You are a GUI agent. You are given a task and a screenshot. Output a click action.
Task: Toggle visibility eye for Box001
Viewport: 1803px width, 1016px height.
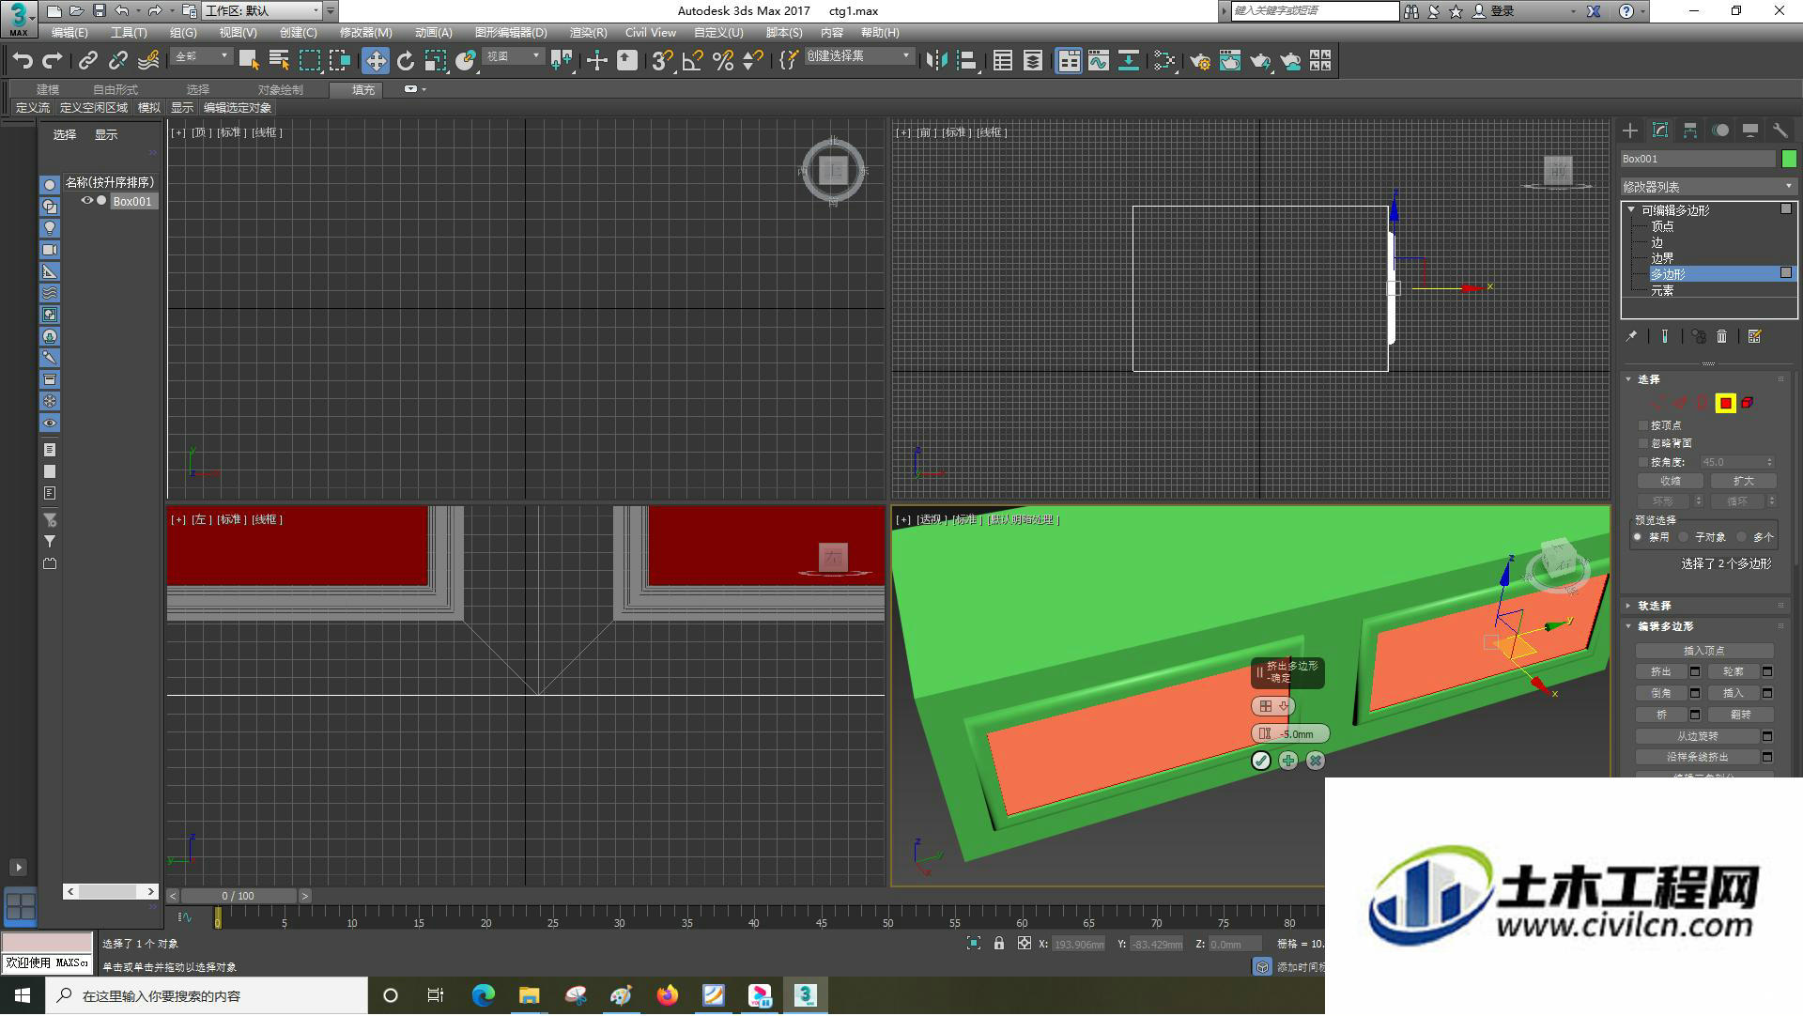[x=87, y=201]
